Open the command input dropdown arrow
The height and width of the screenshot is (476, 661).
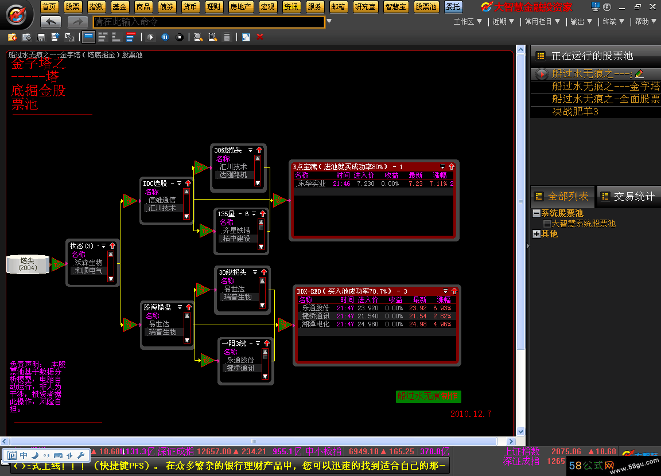(329, 21)
